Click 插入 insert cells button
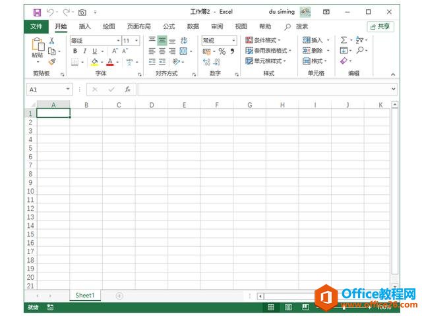422x316 pixels. click(x=313, y=40)
